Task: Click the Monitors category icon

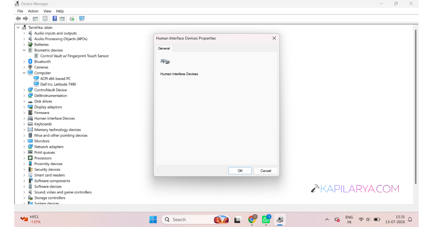Action: coord(30,141)
